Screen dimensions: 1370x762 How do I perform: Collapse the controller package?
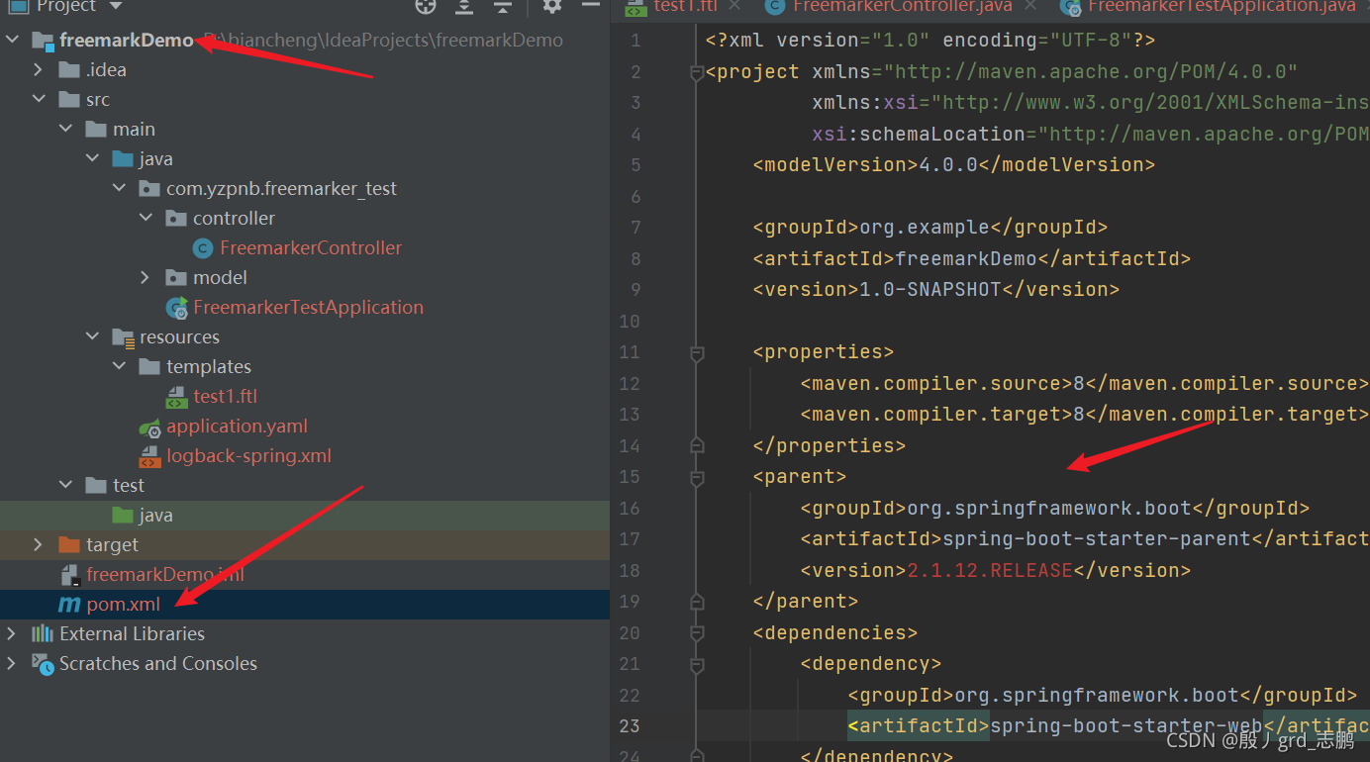(x=146, y=219)
